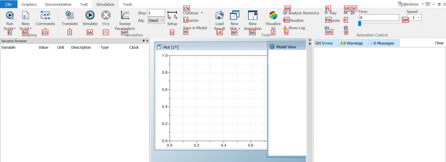Click the Plot [1*] window title icon
The width and height of the screenshot is (446, 162).
159,47
